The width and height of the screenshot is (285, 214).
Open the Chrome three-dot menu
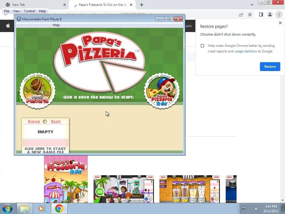(279, 14)
